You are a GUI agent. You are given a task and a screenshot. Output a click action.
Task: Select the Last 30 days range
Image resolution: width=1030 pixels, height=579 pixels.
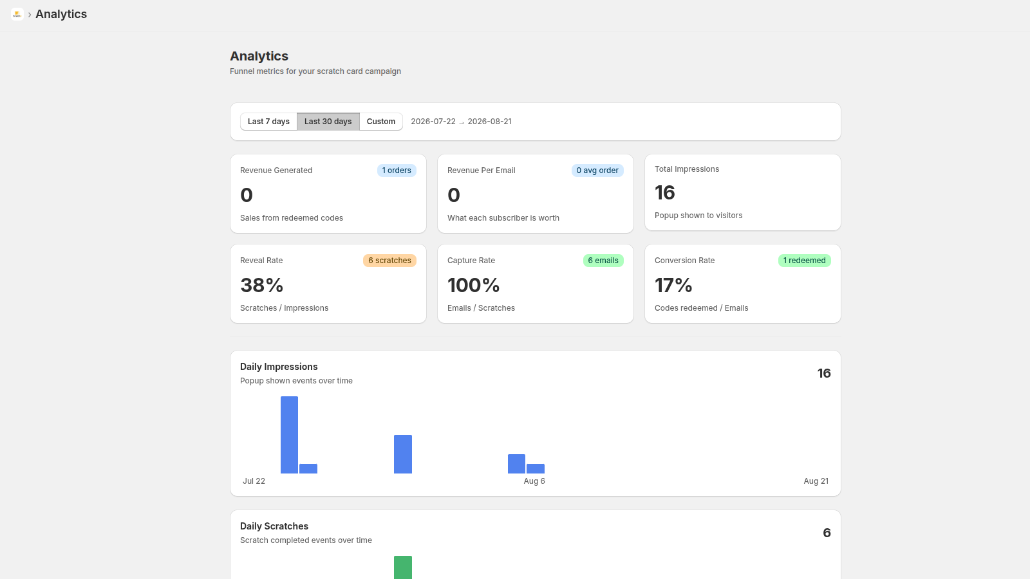point(328,122)
